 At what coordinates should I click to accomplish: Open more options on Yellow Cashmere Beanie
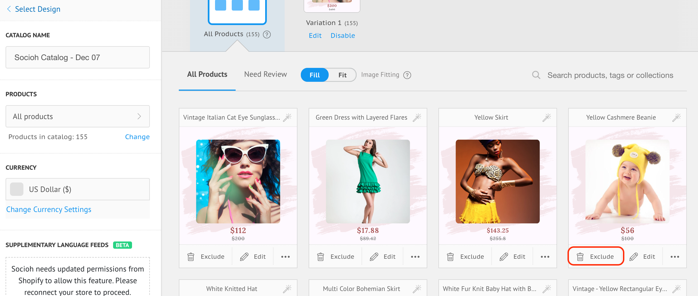(x=674, y=257)
